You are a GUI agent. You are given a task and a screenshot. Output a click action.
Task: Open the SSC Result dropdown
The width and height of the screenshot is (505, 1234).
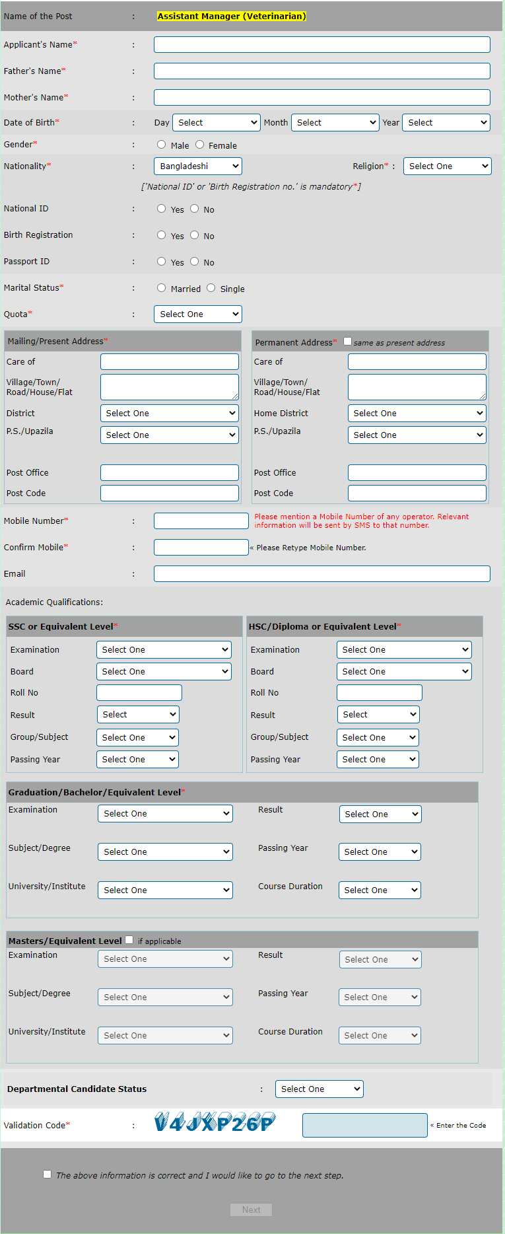point(138,715)
